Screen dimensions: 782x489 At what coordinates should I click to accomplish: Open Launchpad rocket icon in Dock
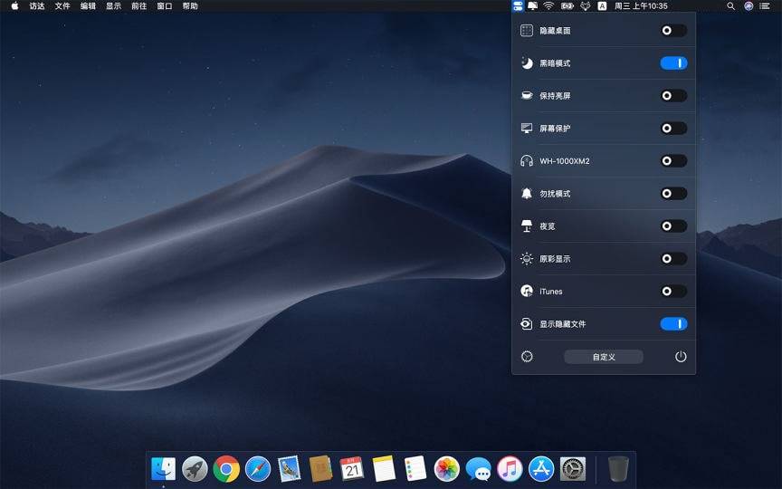tap(195, 468)
